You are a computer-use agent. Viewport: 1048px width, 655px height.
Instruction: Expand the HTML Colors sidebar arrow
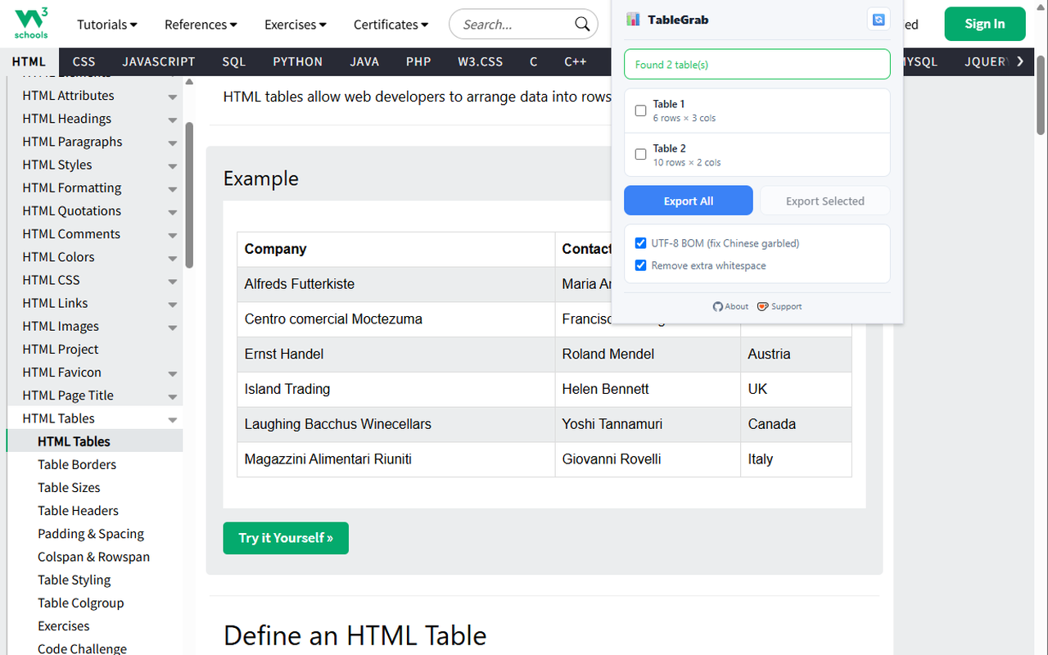173,258
